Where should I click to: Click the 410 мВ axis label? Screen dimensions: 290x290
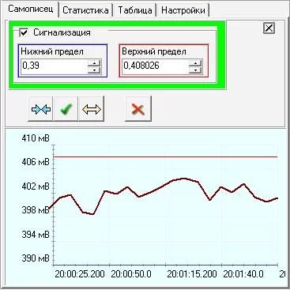pos(36,138)
